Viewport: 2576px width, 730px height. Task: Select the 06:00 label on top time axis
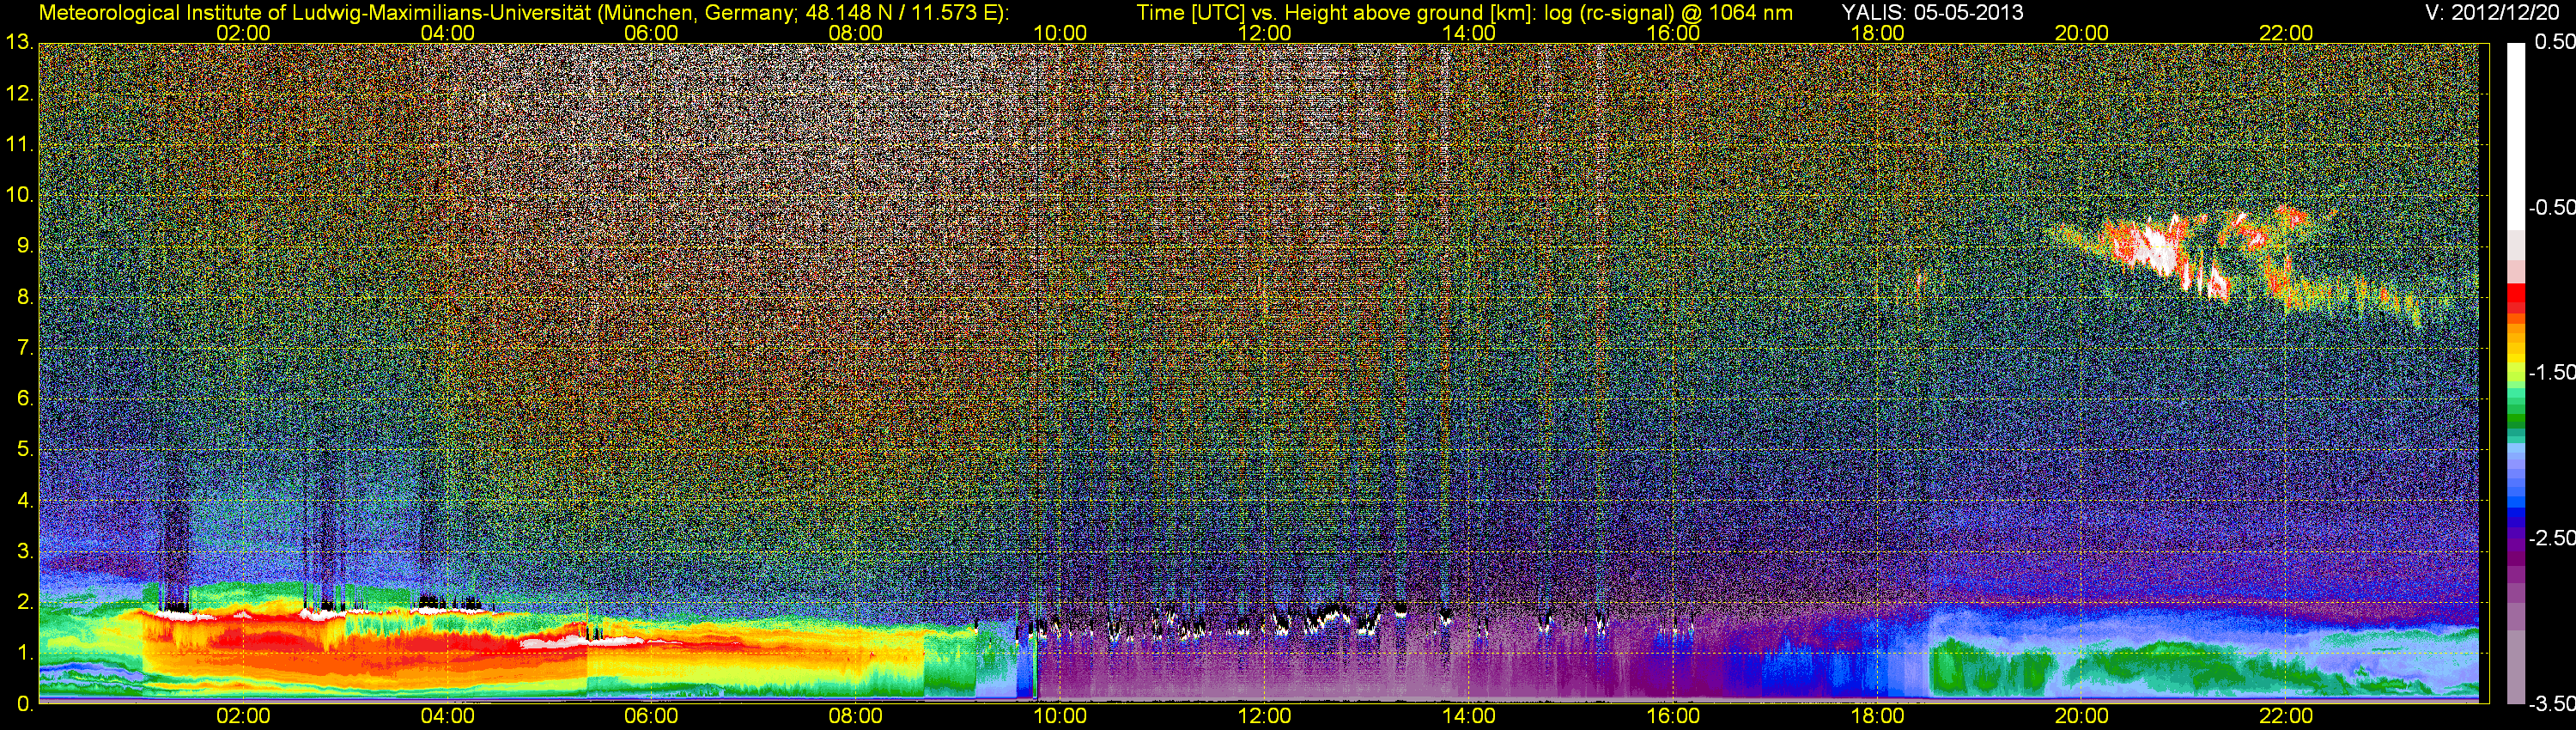[x=651, y=33]
